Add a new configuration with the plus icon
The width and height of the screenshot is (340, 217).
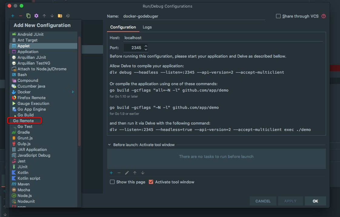point(13,15)
